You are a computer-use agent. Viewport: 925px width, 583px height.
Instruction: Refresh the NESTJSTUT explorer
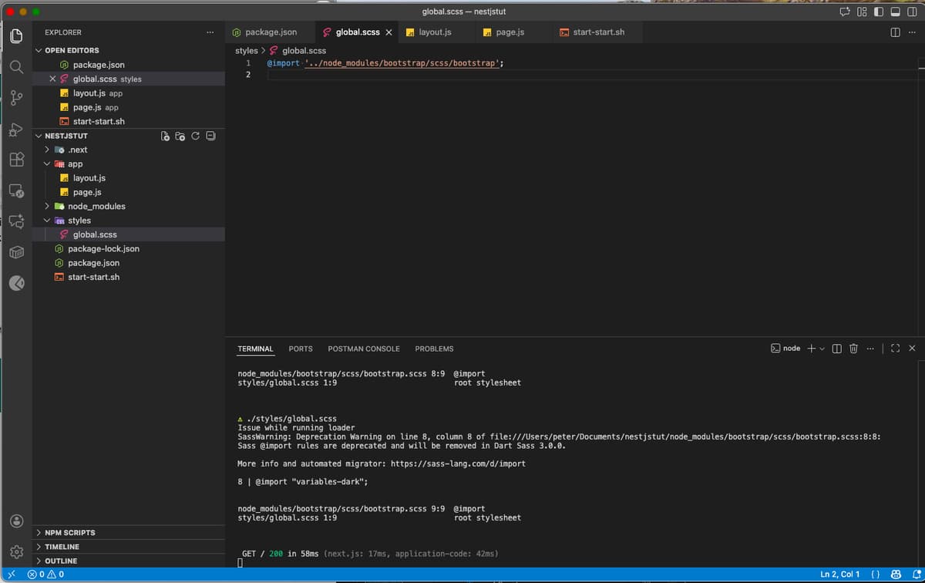click(196, 136)
